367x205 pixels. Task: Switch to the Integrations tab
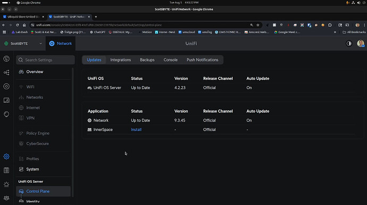coord(121,60)
